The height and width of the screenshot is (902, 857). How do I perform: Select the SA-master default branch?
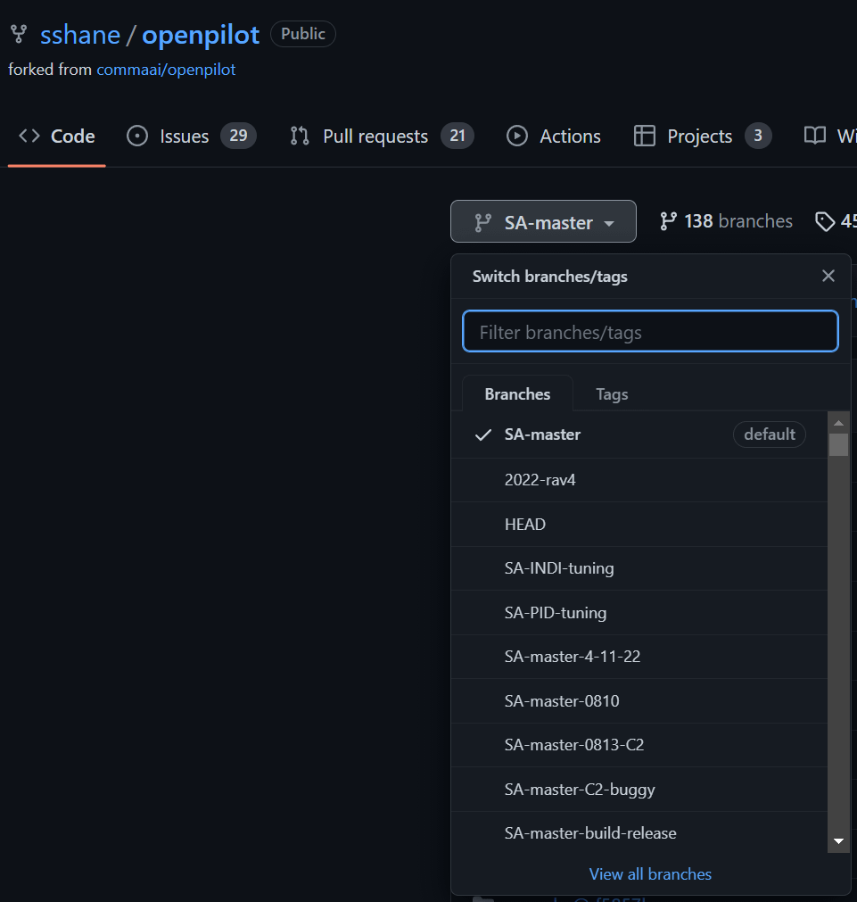[x=639, y=434]
